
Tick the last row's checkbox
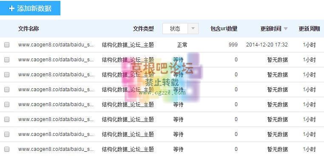pyautogui.click(x=7, y=149)
